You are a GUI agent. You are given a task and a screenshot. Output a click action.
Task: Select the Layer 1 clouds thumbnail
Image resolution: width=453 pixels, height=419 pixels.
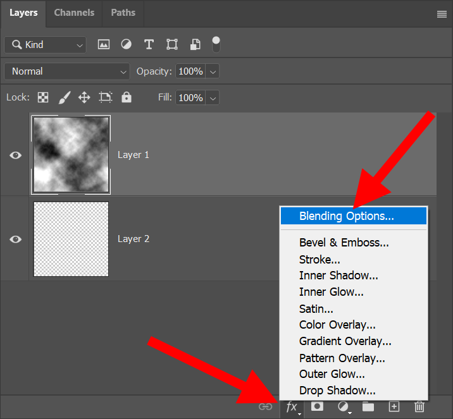point(71,155)
